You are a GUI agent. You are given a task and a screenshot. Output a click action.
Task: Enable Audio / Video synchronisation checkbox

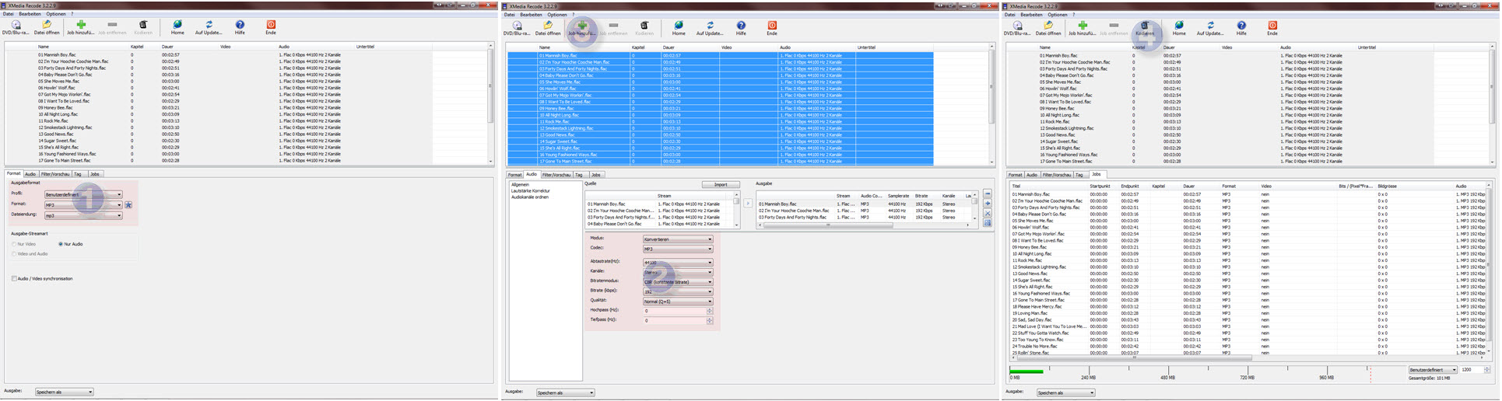pos(14,278)
